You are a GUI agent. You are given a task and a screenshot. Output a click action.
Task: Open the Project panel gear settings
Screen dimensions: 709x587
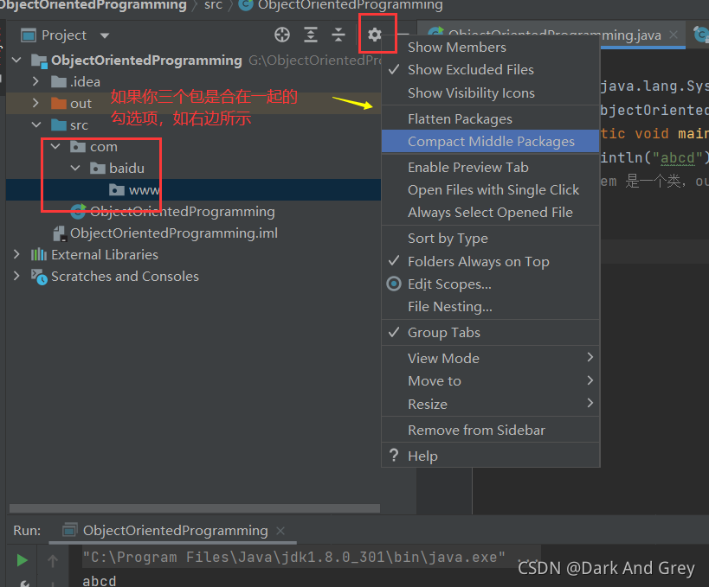pyautogui.click(x=374, y=35)
